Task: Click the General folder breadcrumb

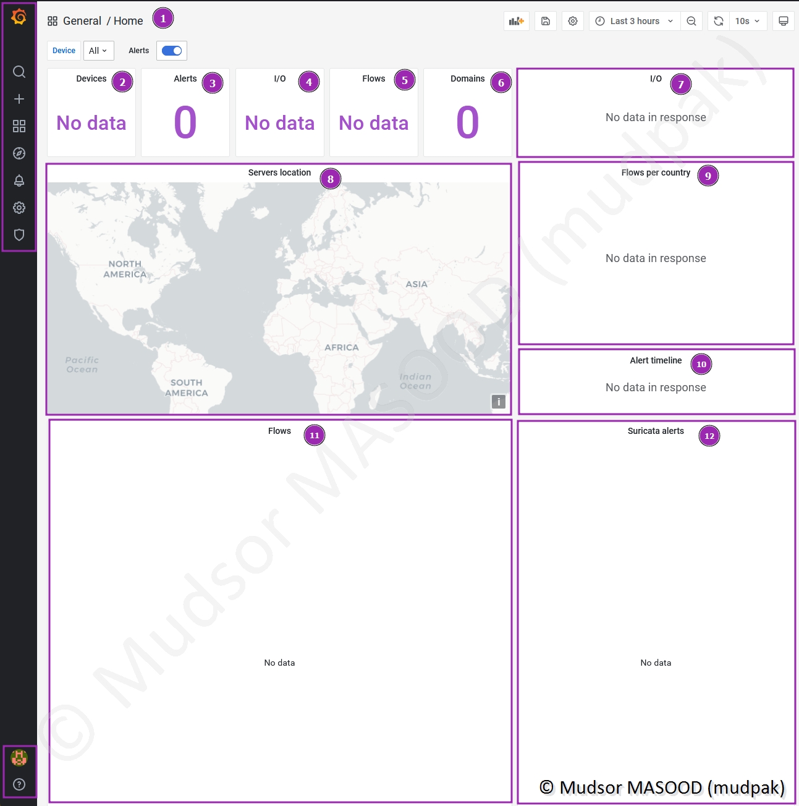Action: tap(82, 21)
